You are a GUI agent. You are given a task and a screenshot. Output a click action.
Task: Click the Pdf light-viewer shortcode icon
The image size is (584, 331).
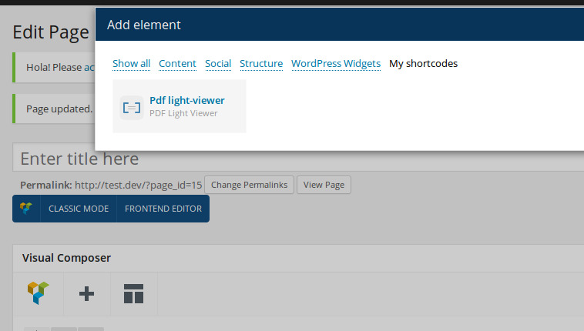pyautogui.click(x=132, y=108)
